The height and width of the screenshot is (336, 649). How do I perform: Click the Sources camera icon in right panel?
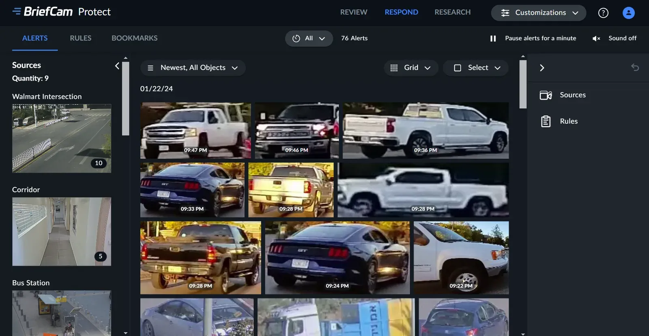pyautogui.click(x=546, y=95)
